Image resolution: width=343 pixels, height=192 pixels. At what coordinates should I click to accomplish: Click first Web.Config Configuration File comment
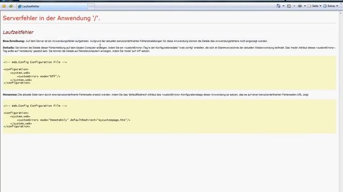coord(35,62)
